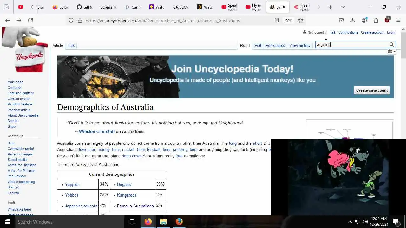Screen dimensions: 406x228
Task: Open the Windows Start button
Action: pyautogui.click(x=8, y=222)
